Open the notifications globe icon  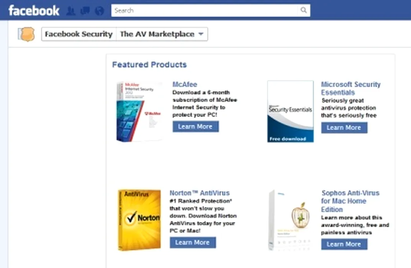coord(99,11)
